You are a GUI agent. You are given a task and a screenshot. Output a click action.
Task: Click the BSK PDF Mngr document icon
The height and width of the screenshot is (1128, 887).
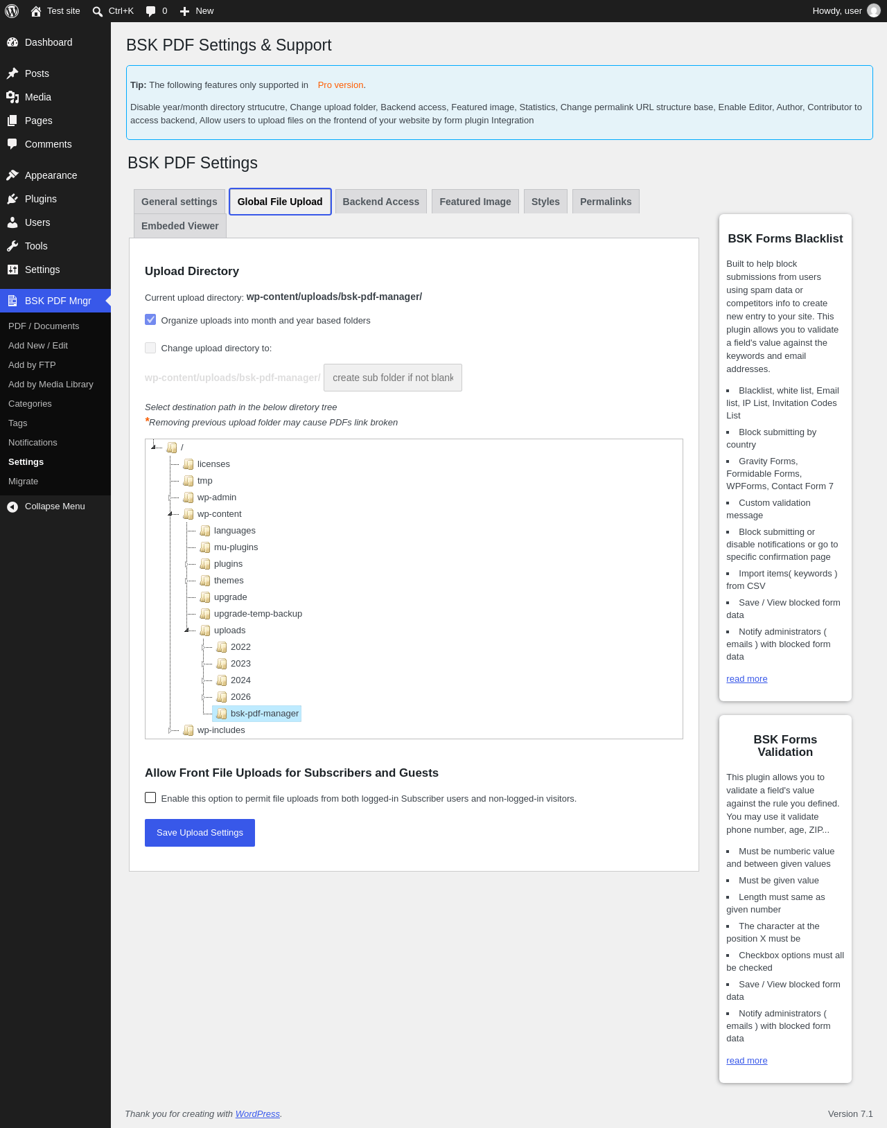[12, 301]
